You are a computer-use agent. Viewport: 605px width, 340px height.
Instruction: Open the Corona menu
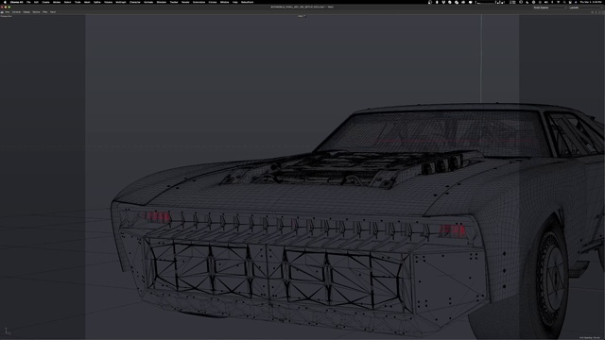tap(213, 2)
